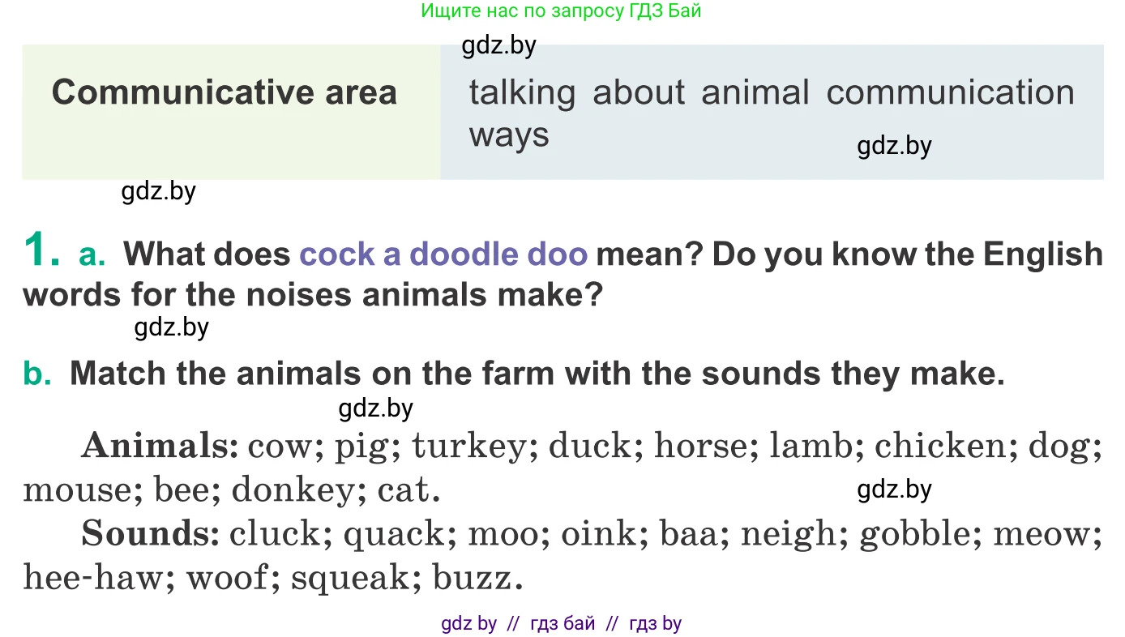This screenshot has height=637, width=1125.
Task: Click the purple footer text гдз бай
Action: (x=562, y=623)
